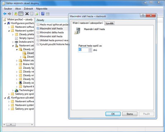Collapse the Nastavení systému node under computer
This screenshot has height=132, width=165.
[x=9, y=31]
